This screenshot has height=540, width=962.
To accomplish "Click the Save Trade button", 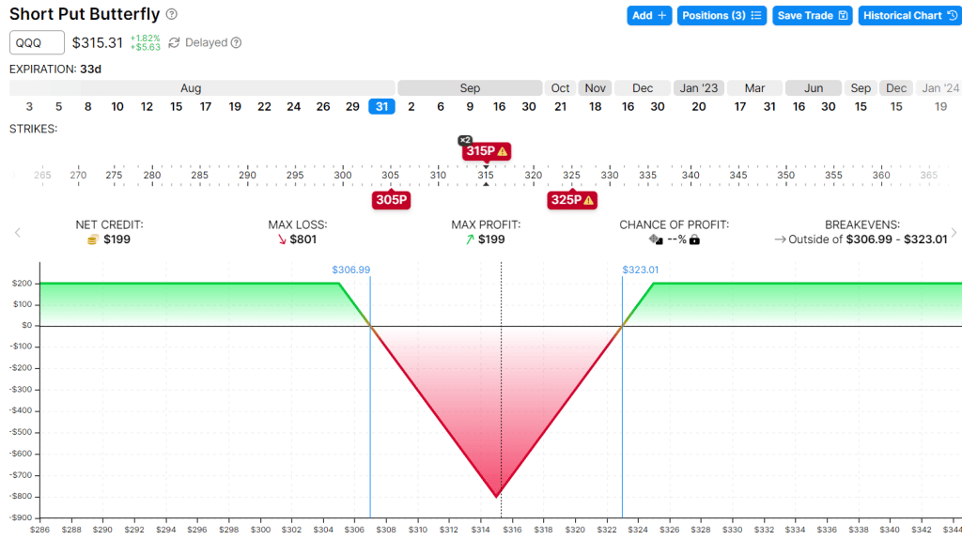I will tap(813, 15).
